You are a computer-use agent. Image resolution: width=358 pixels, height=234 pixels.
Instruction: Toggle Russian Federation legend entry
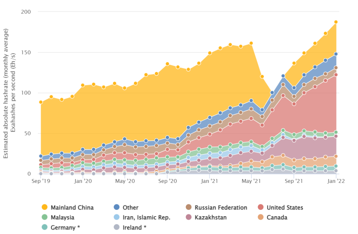(216, 207)
